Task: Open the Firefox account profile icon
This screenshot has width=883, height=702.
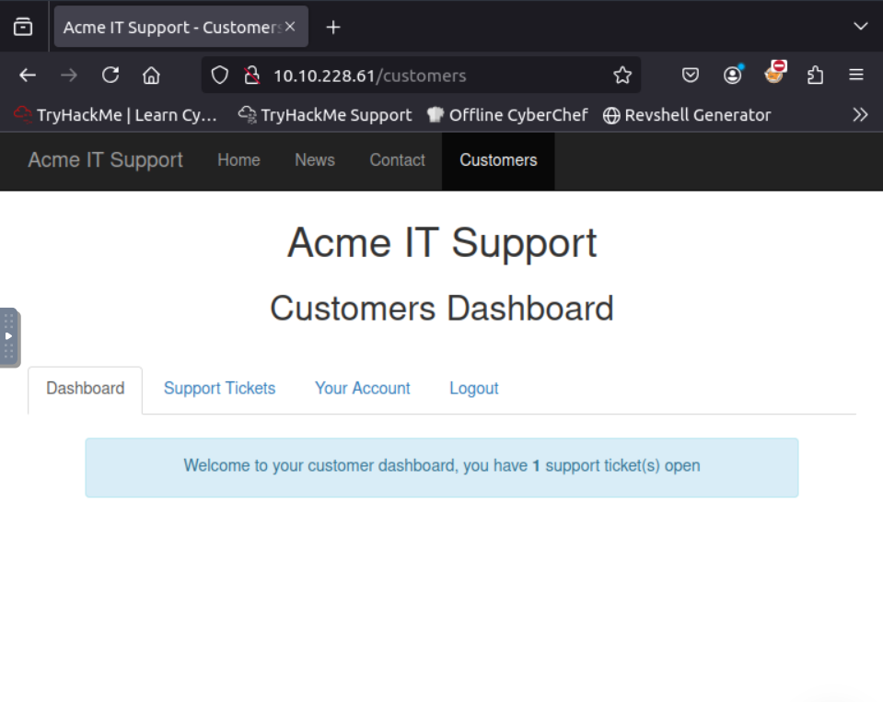Action: [x=733, y=76]
